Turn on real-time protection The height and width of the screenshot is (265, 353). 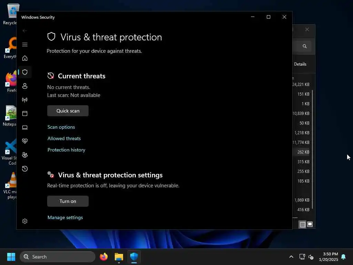point(68,201)
